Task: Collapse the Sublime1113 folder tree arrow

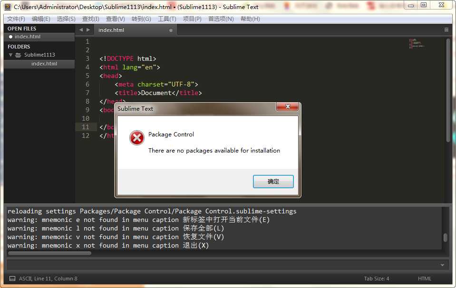Action: click(11, 55)
